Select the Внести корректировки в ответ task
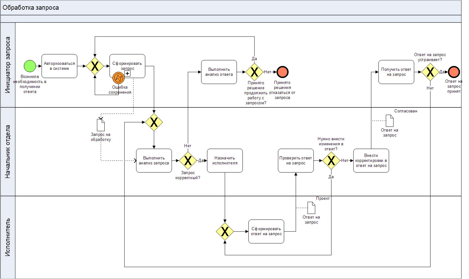The height and width of the screenshot is (279, 469). [371, 161]
